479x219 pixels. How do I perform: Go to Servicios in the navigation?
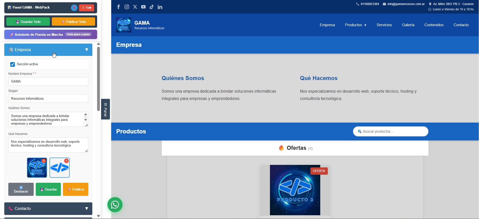tap(384, 25)
